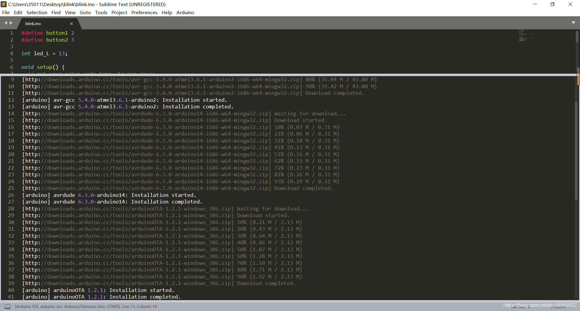Open the Tab Size: 4 menu
This screenshot has width=580, height=311.
pyautogui.click(x=520, y=307)
